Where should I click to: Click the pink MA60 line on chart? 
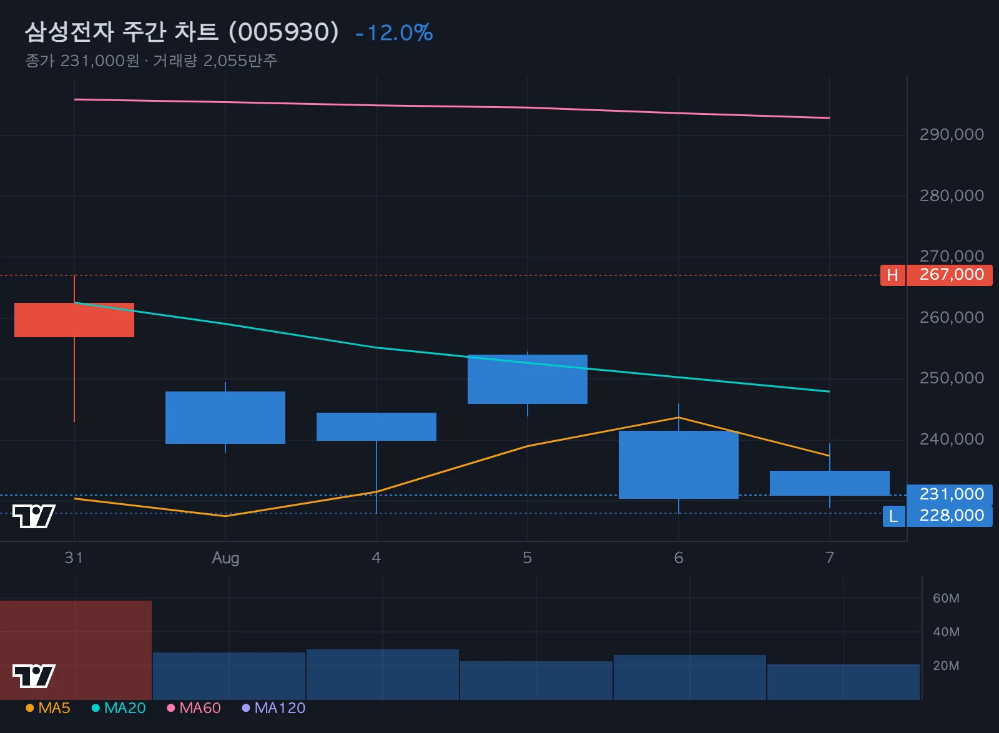tap(452, 107)
